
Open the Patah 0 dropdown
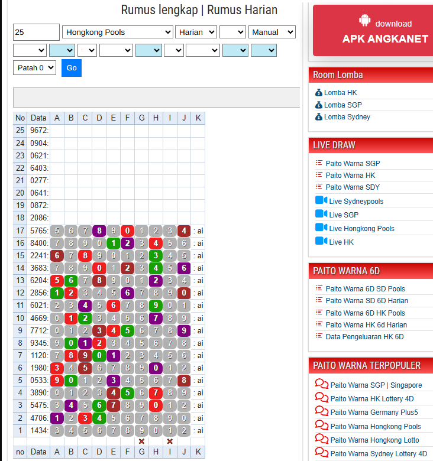34,67
